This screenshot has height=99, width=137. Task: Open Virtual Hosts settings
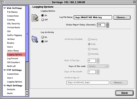pyautogui.click(x=14, y=27)
